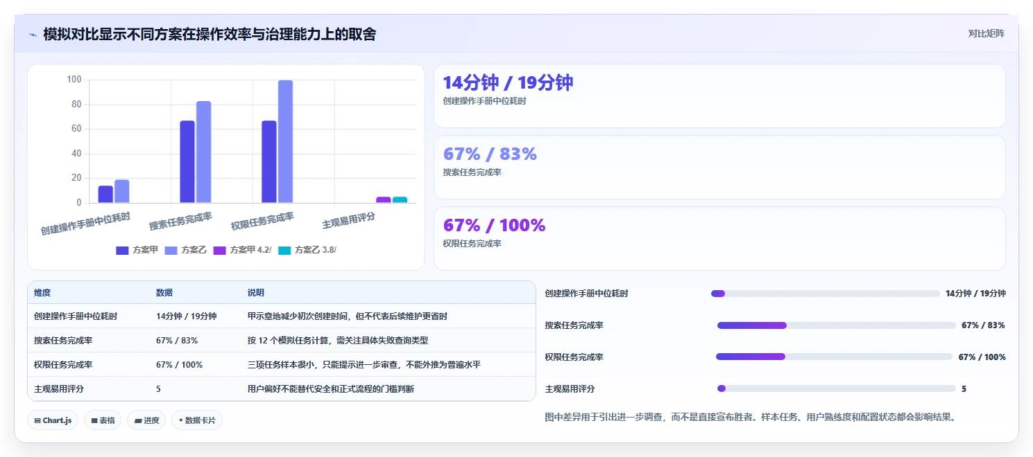Click table cell 权限任务完成率

coord(63,364)
